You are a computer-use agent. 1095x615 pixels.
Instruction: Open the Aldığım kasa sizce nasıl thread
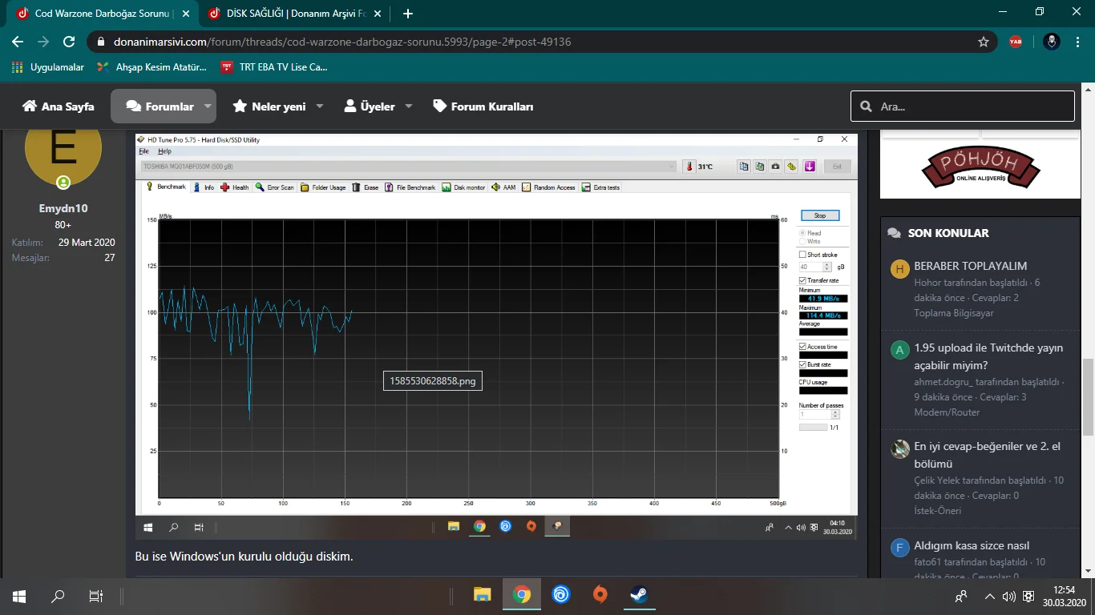[972, 546]
